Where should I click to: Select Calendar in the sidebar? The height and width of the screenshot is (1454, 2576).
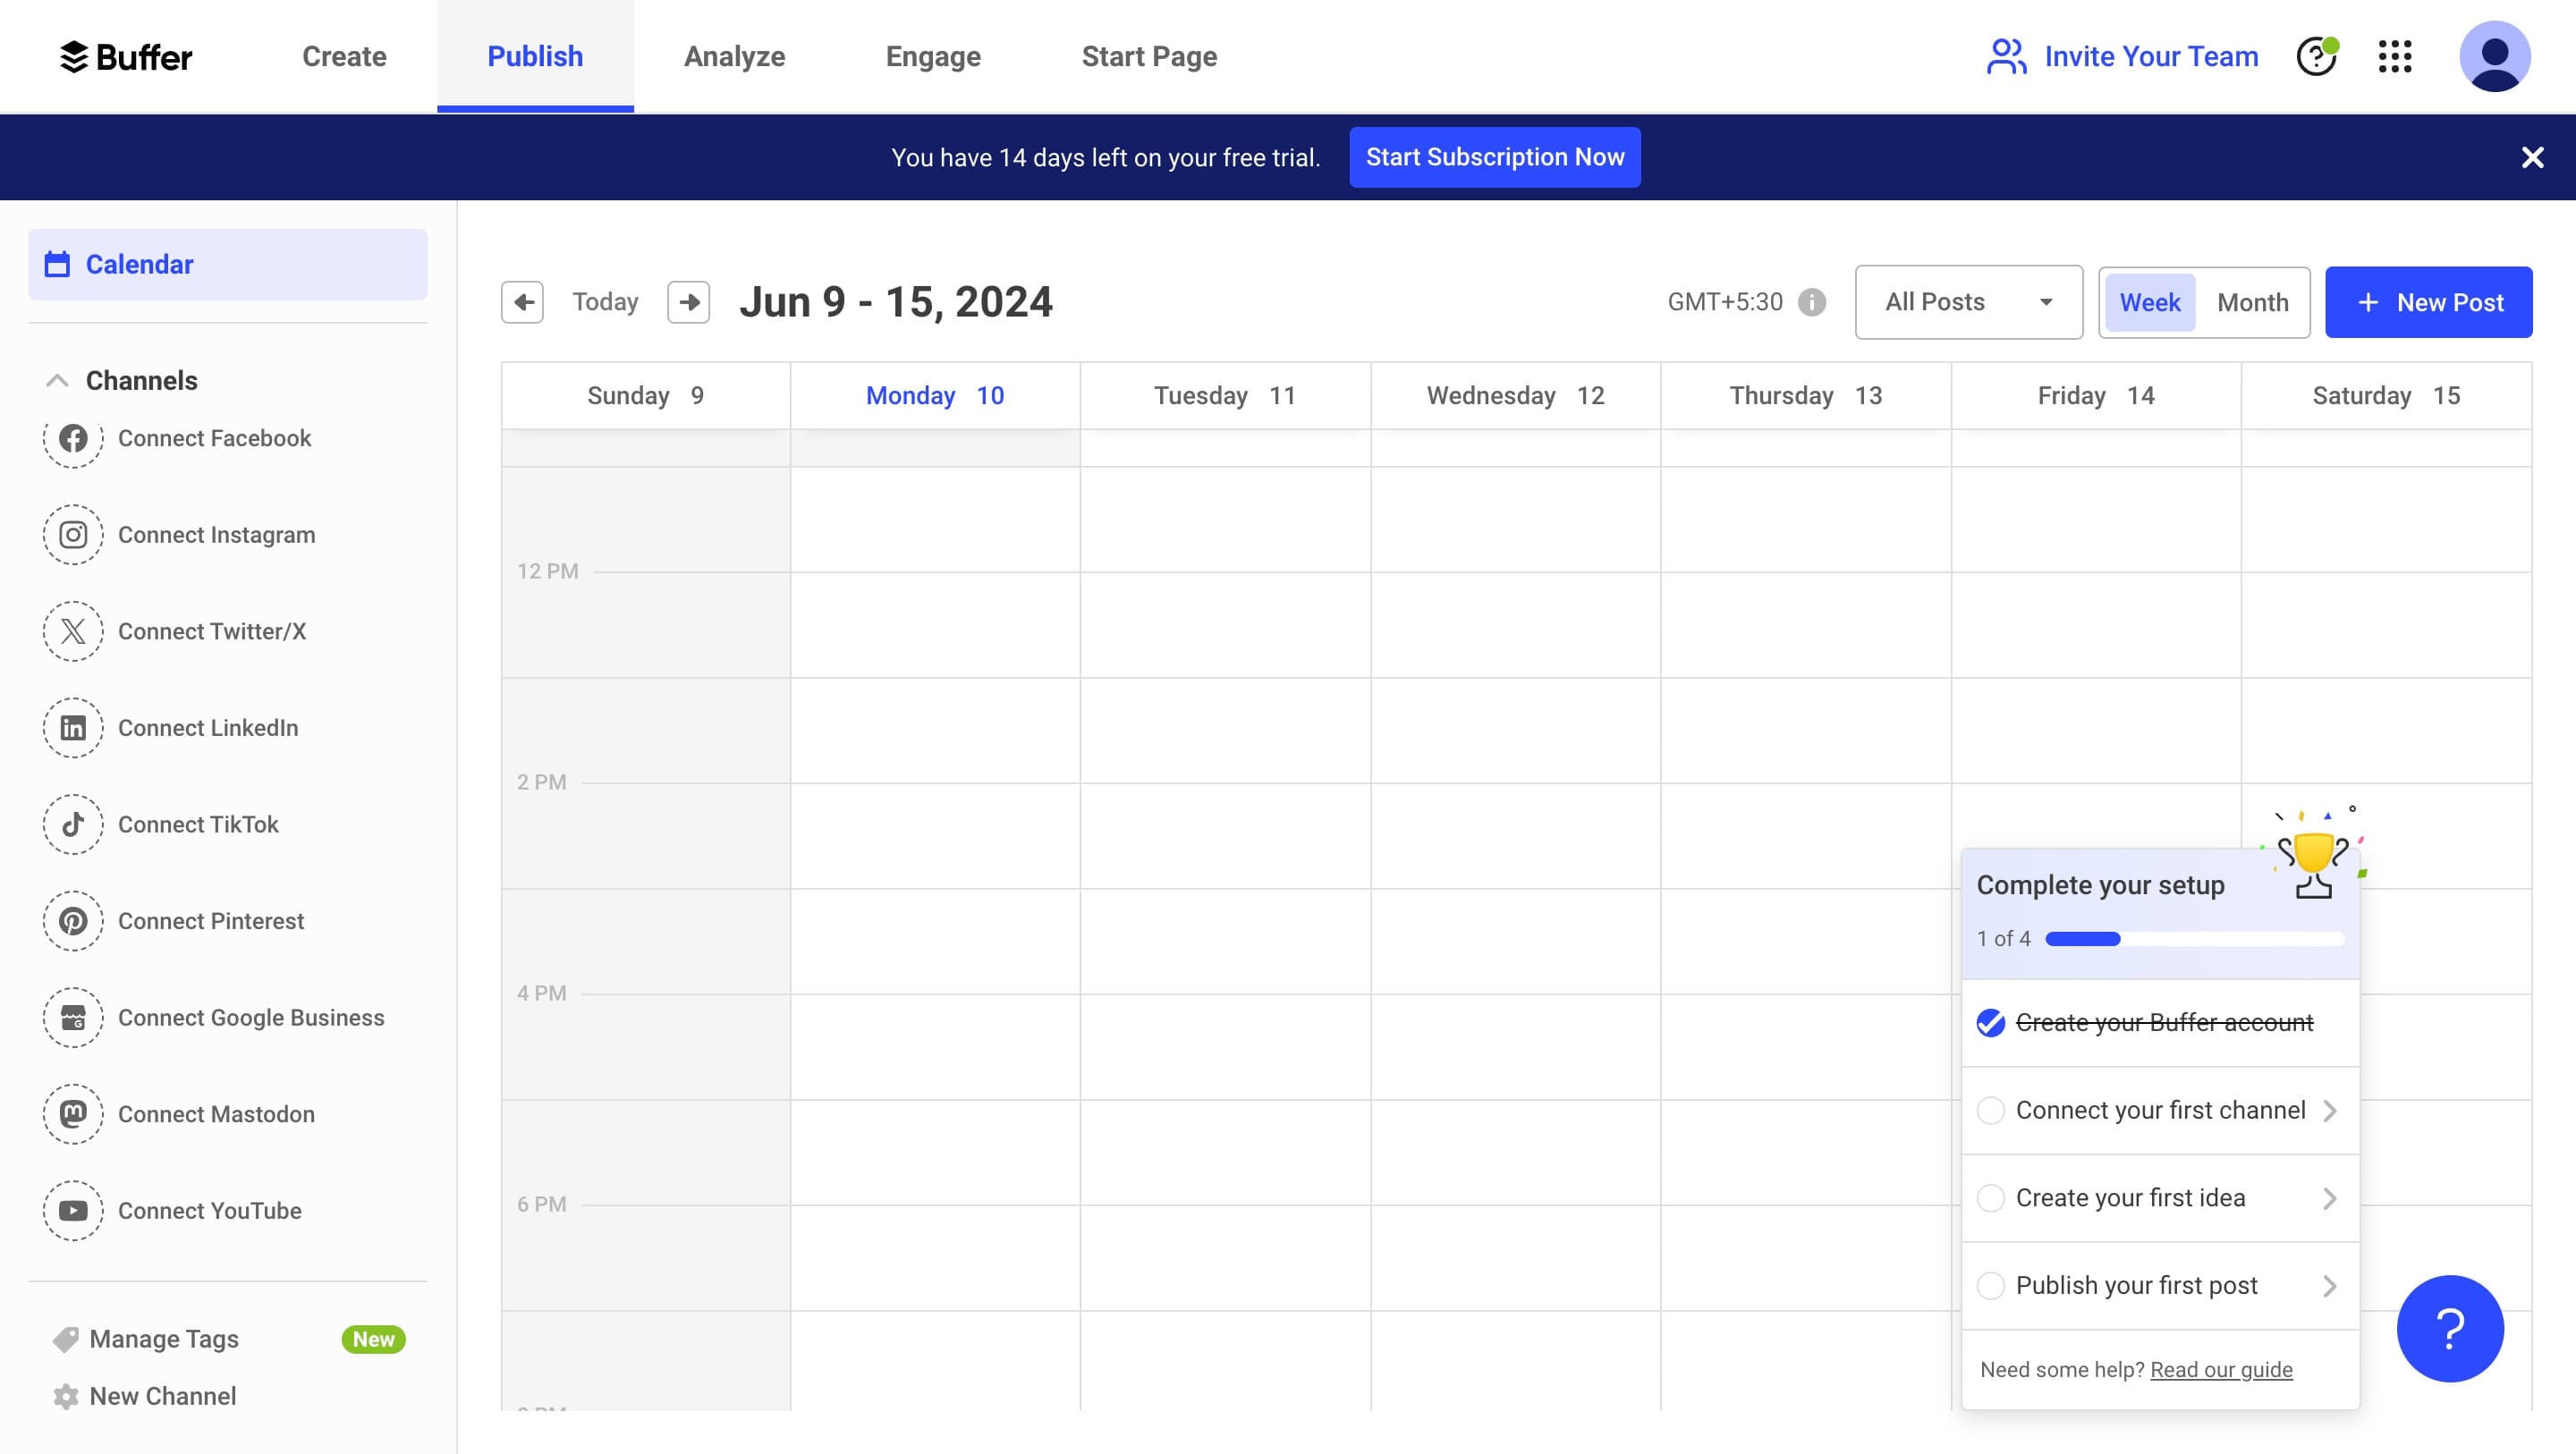(x=228, y=264)
